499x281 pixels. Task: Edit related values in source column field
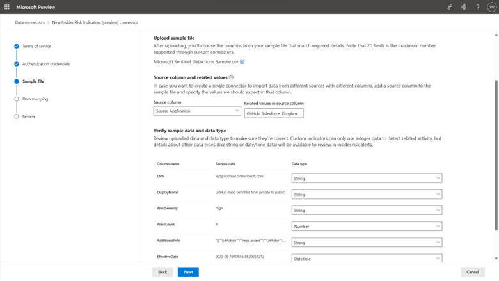pyautogui.click(x=274, y=113)
